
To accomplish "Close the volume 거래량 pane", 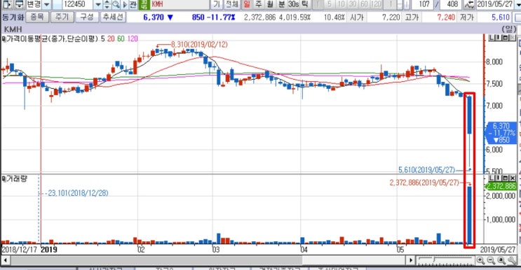I will (x=512, y=178).
